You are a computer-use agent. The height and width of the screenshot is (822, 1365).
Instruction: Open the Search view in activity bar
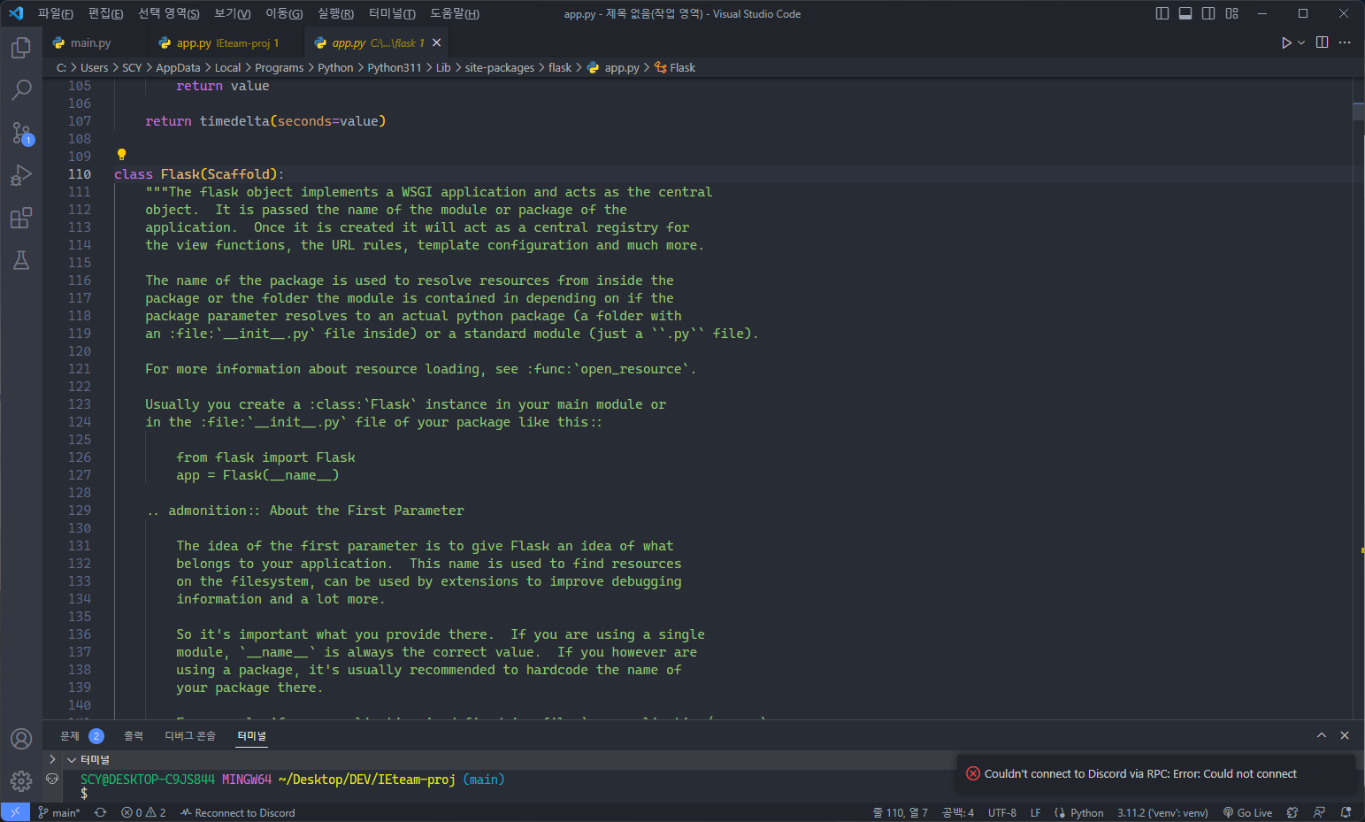pos(21,90)
